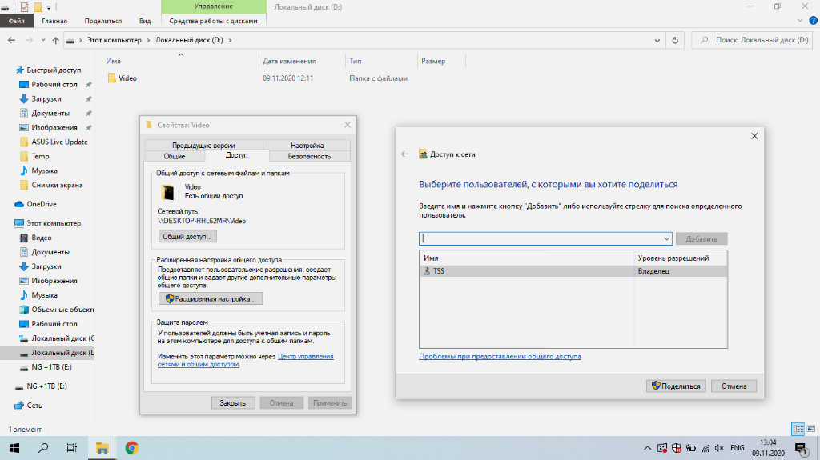Switch to details view in the status bar

(x=797, y=429)
